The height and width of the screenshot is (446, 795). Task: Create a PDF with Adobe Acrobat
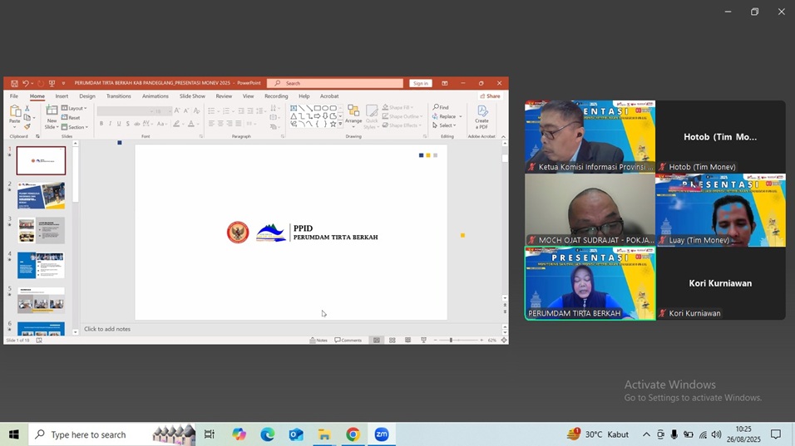[481, 117]
